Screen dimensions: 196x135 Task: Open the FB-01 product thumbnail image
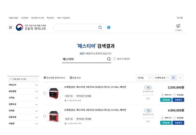pyautogui.click(x=54, y=93)
